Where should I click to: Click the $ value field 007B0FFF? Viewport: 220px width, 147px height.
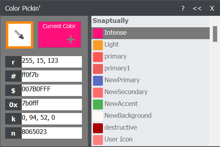tap(52, 90)
